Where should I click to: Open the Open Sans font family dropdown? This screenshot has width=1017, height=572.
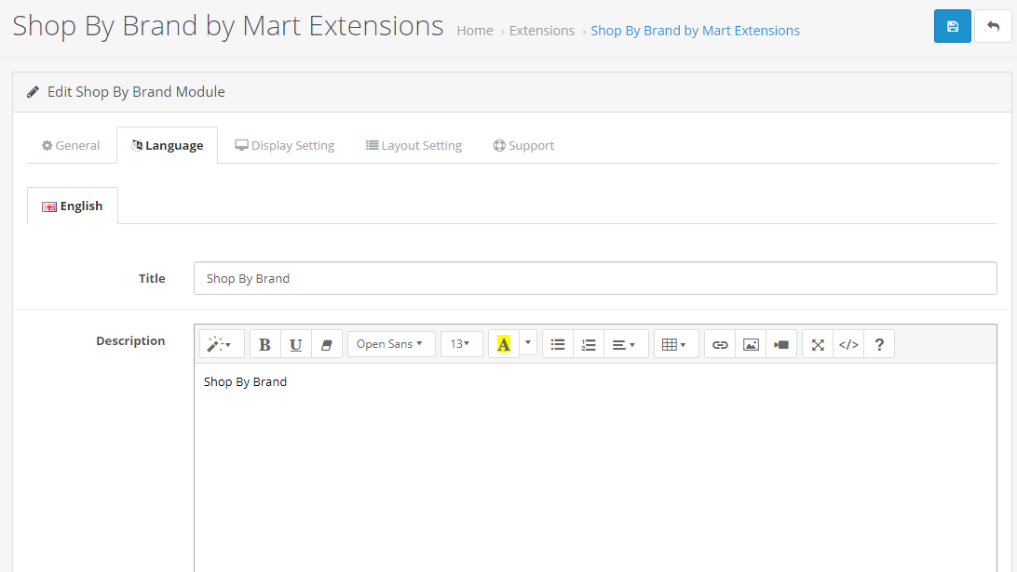point(391,345)
